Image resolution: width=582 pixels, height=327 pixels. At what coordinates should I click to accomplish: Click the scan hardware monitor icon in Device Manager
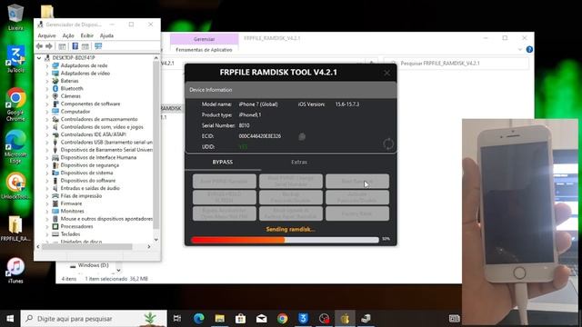98,46
